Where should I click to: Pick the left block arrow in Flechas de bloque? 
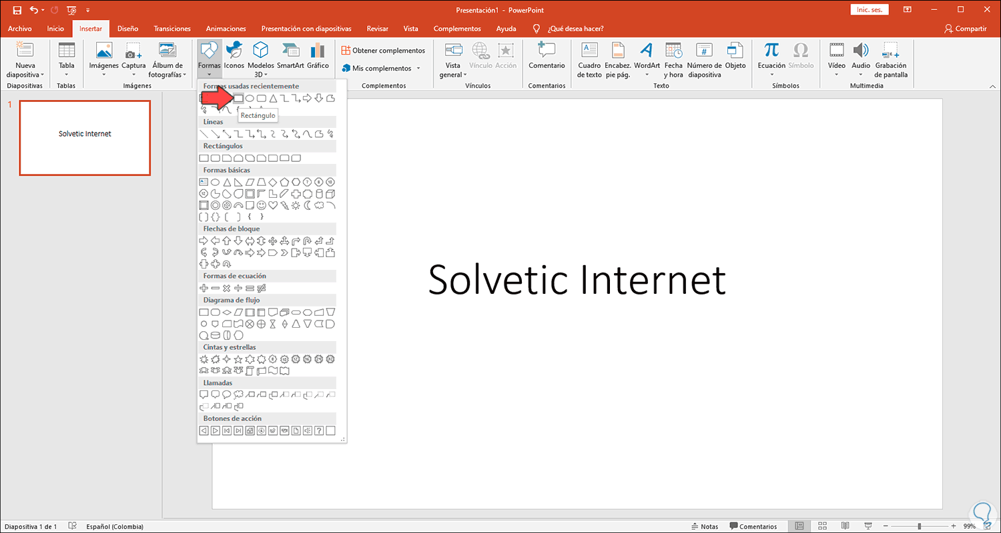pyautogui.click(x=216, y=241)
